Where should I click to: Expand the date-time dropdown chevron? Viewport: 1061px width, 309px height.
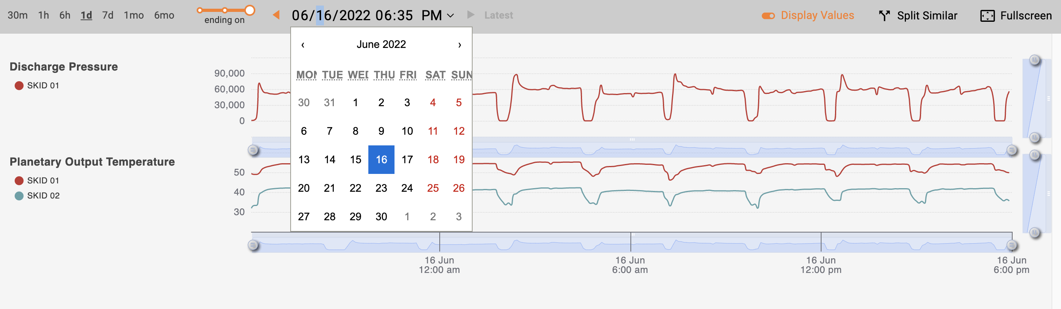(x=450, y=15)
